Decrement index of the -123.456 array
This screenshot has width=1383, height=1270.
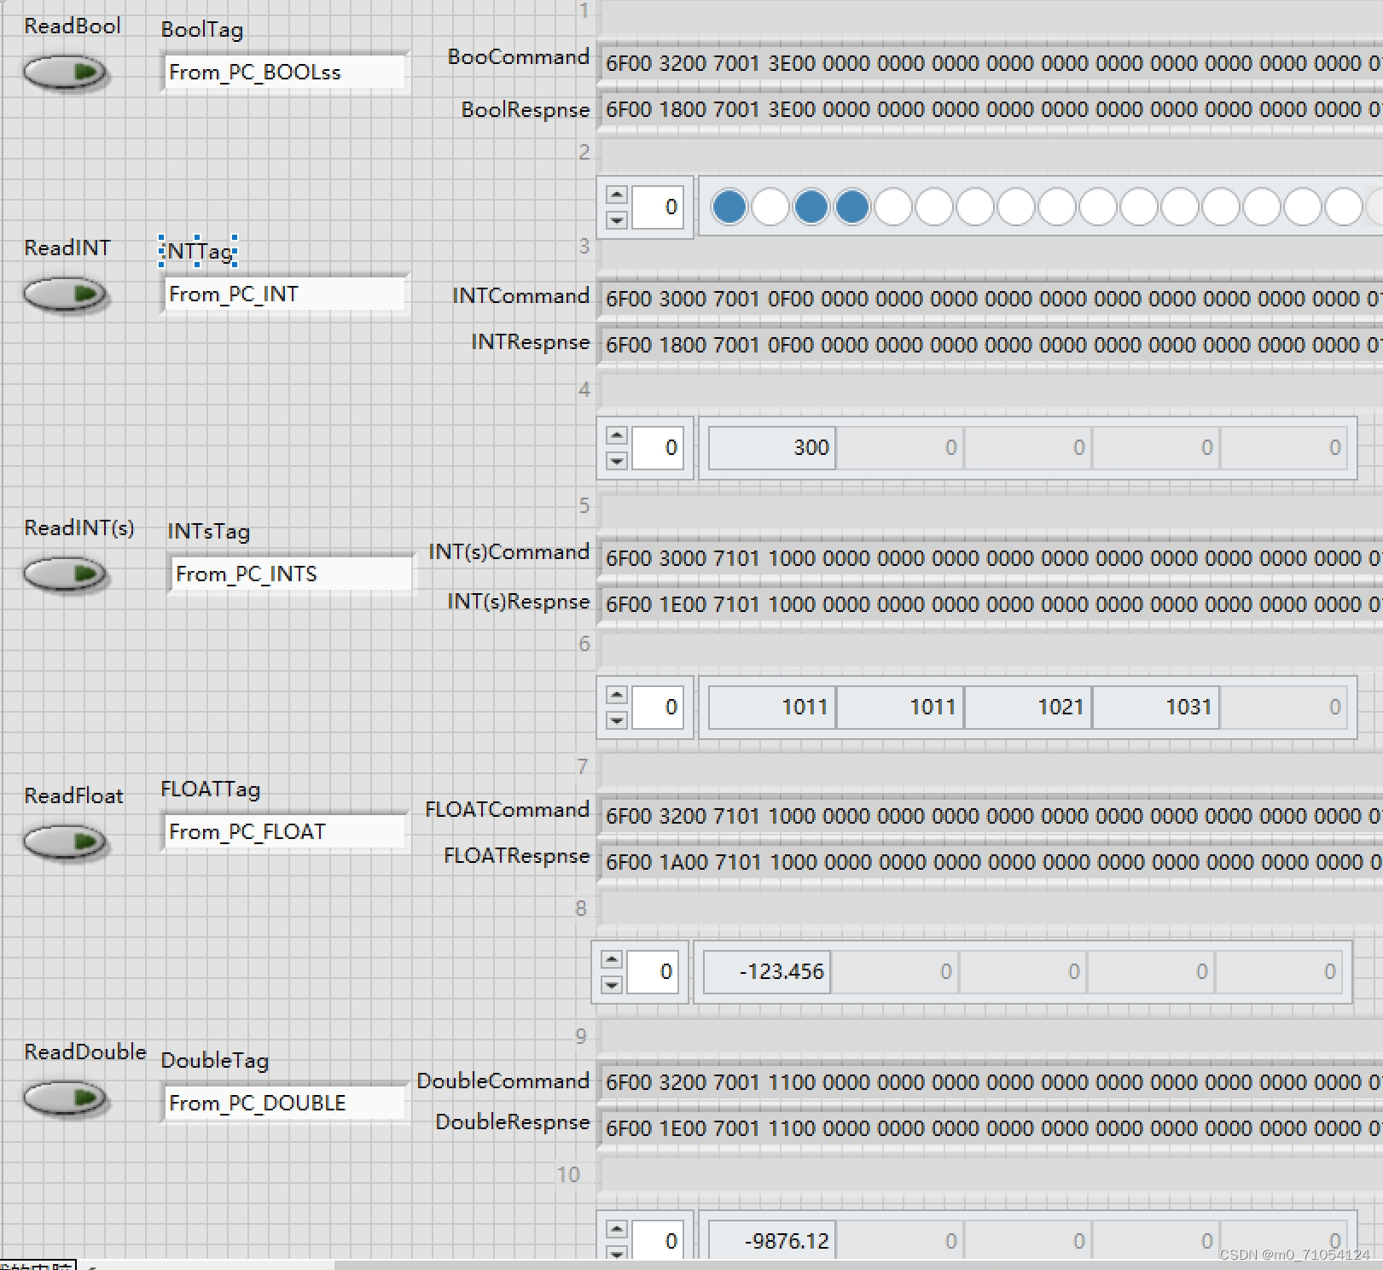[x=613, y=983]
